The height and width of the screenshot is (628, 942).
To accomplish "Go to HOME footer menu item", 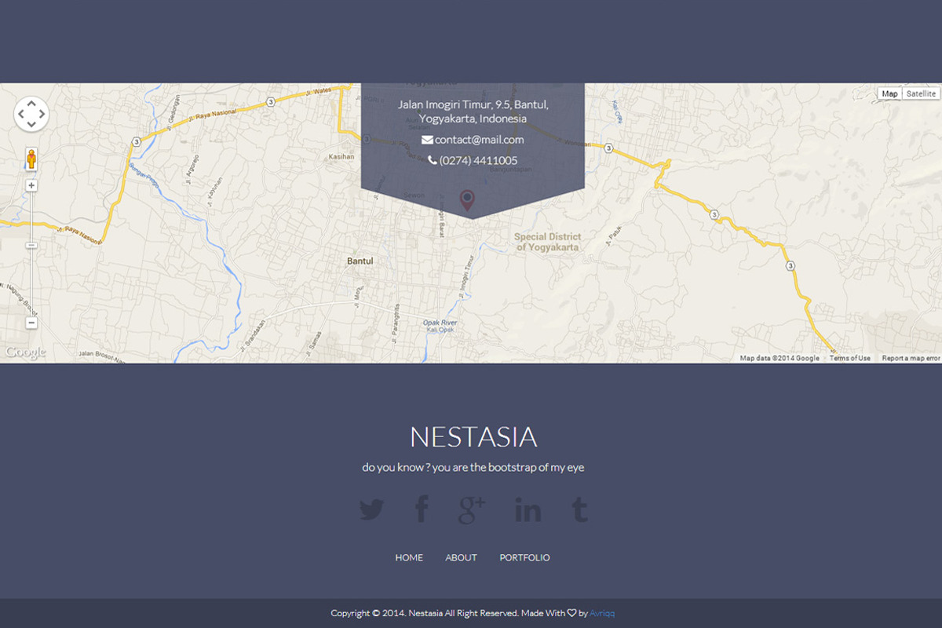I will 409,557.
